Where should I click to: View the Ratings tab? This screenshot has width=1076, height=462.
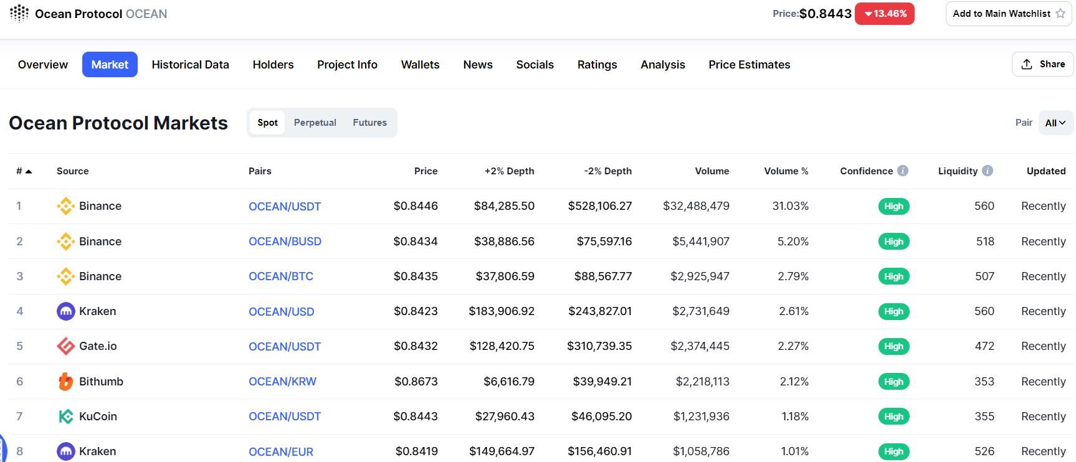pyautogui.click(x=597, y=65)
